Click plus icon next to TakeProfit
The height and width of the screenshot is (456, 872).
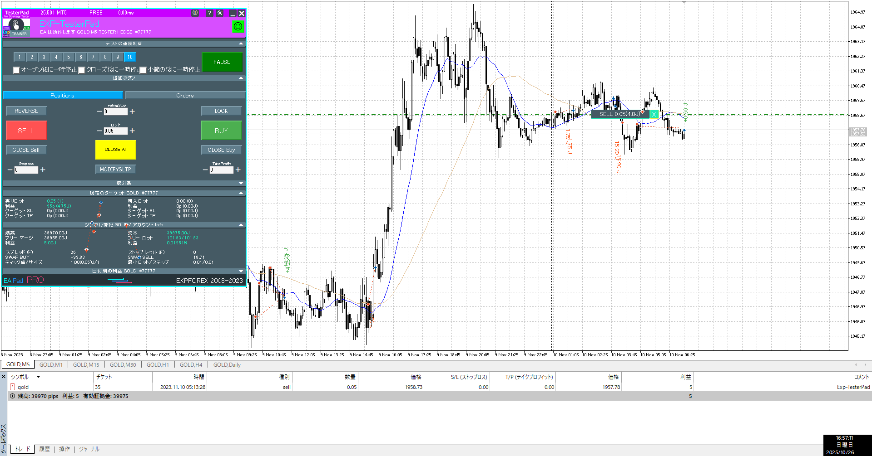(x=238, y=170)
